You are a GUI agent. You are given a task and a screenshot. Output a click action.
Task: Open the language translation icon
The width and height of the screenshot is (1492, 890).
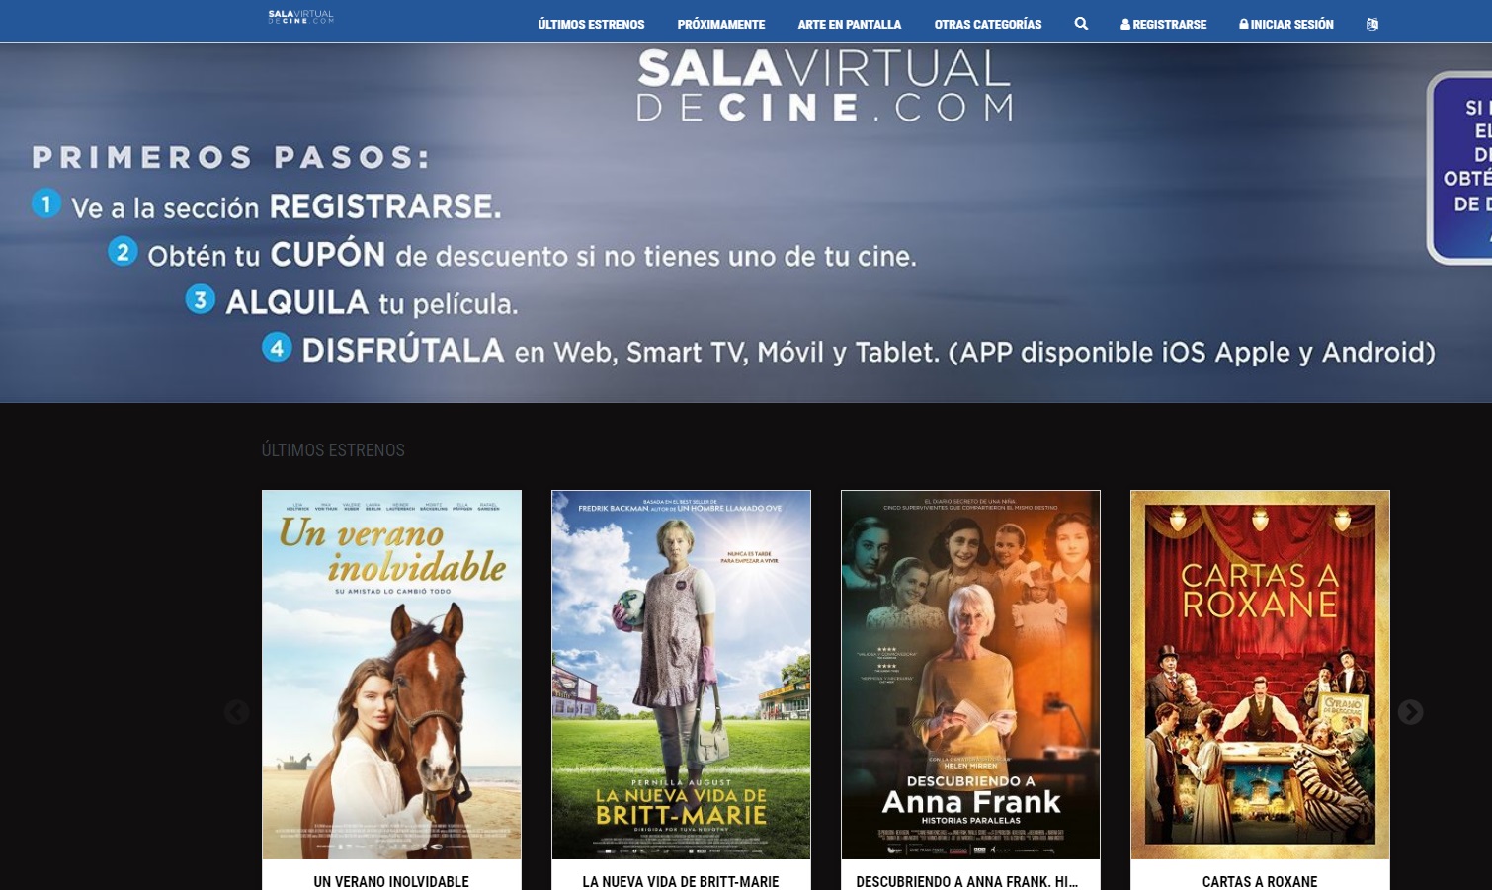(1371, 24)
